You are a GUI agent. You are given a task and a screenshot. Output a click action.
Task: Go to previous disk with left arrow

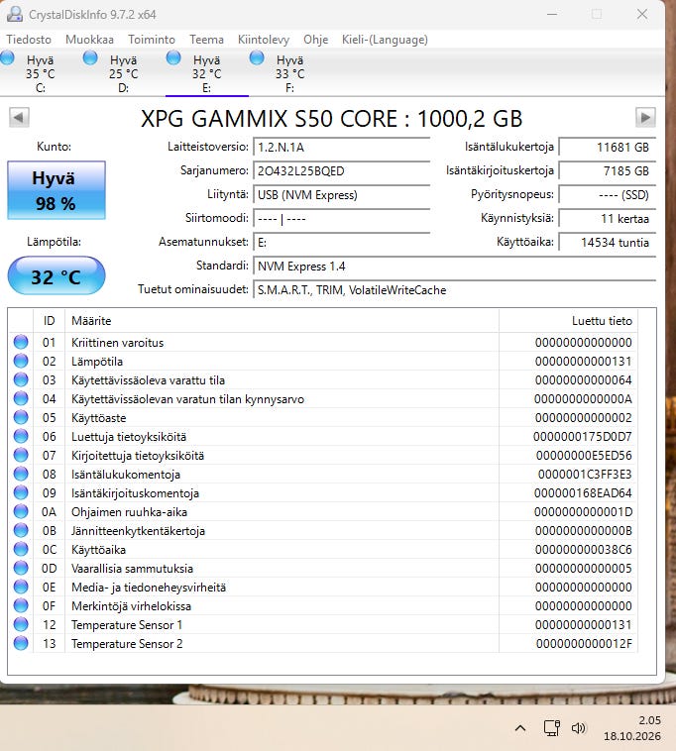pos(19,117)
